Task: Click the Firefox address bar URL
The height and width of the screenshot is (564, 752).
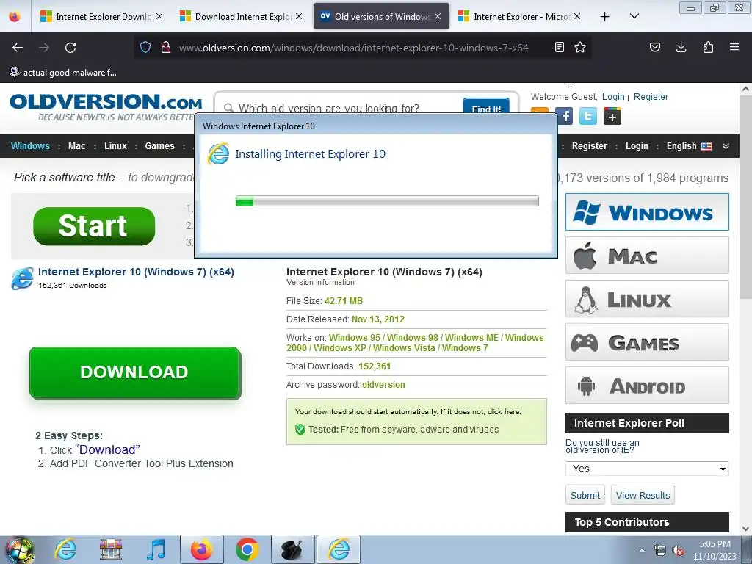Action: pos(353,48)
